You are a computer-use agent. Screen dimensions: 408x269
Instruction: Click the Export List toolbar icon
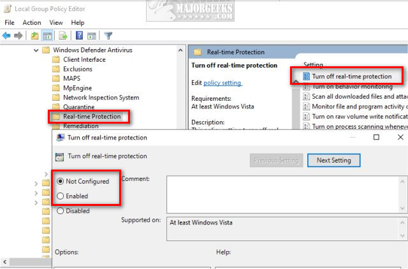coord(63,36)
